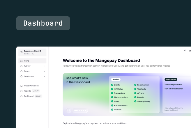Viewport: 191px width, 128px height.
Task: Click the green check beside Events
Action: 112,85
